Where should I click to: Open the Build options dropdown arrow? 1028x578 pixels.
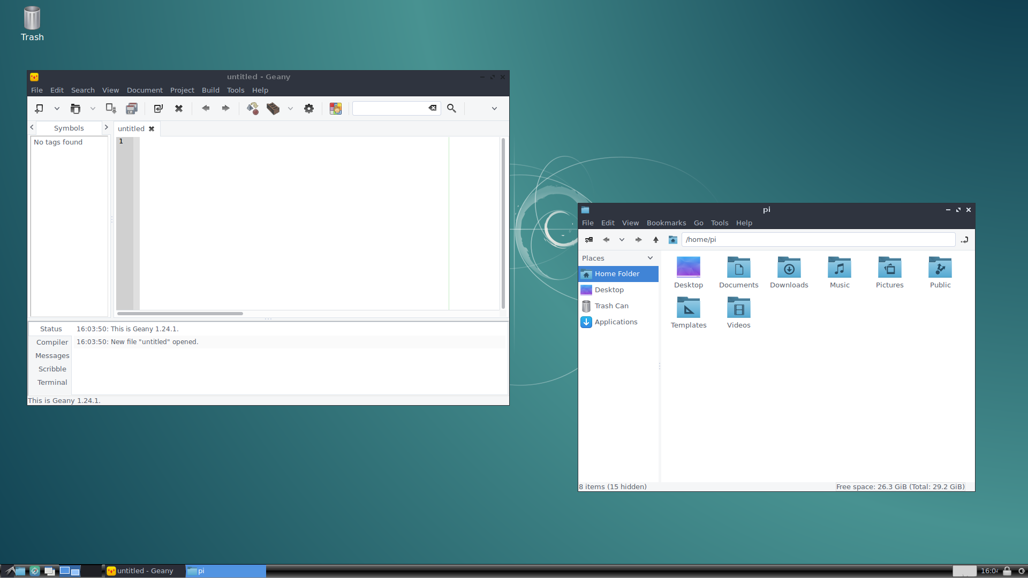point(290,109)
